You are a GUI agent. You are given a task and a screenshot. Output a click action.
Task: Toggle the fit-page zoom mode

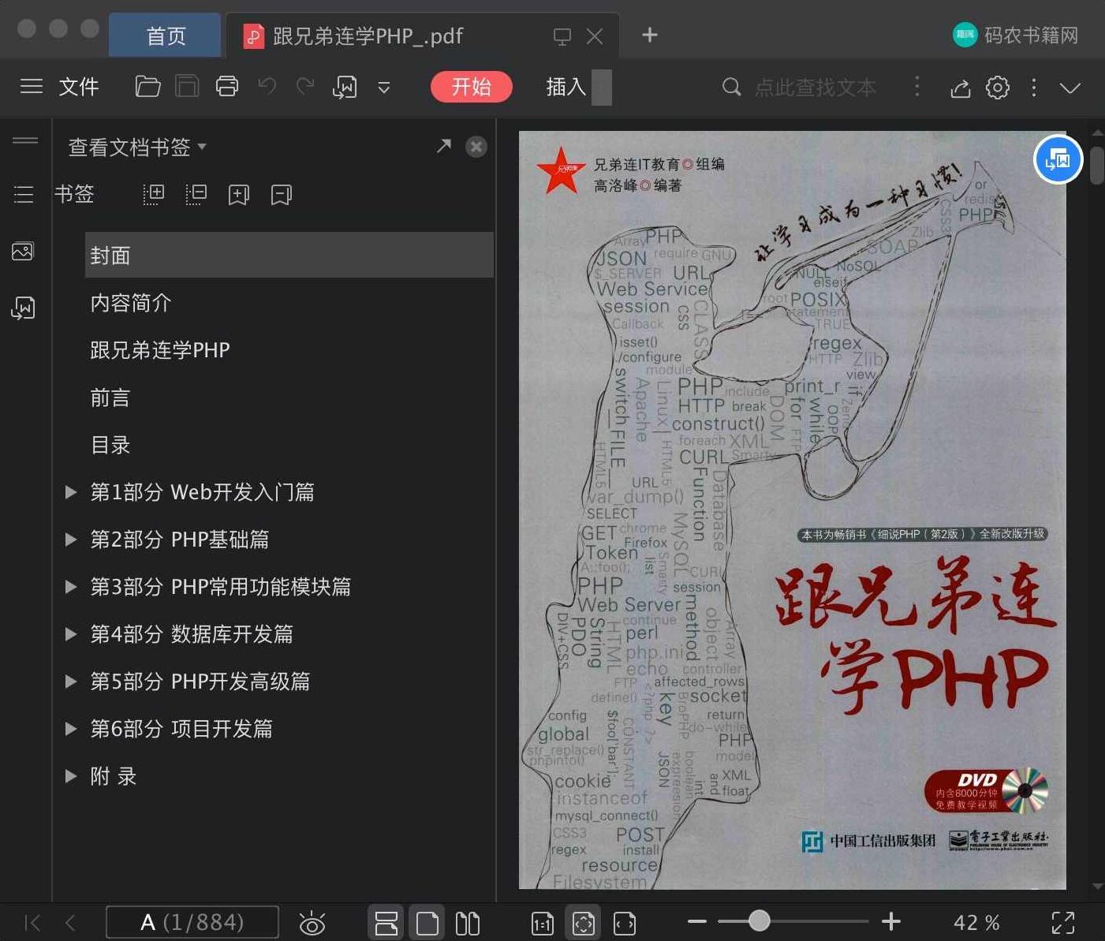583,921
